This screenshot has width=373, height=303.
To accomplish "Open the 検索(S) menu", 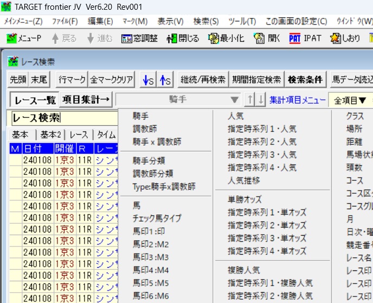I will 206,22.
